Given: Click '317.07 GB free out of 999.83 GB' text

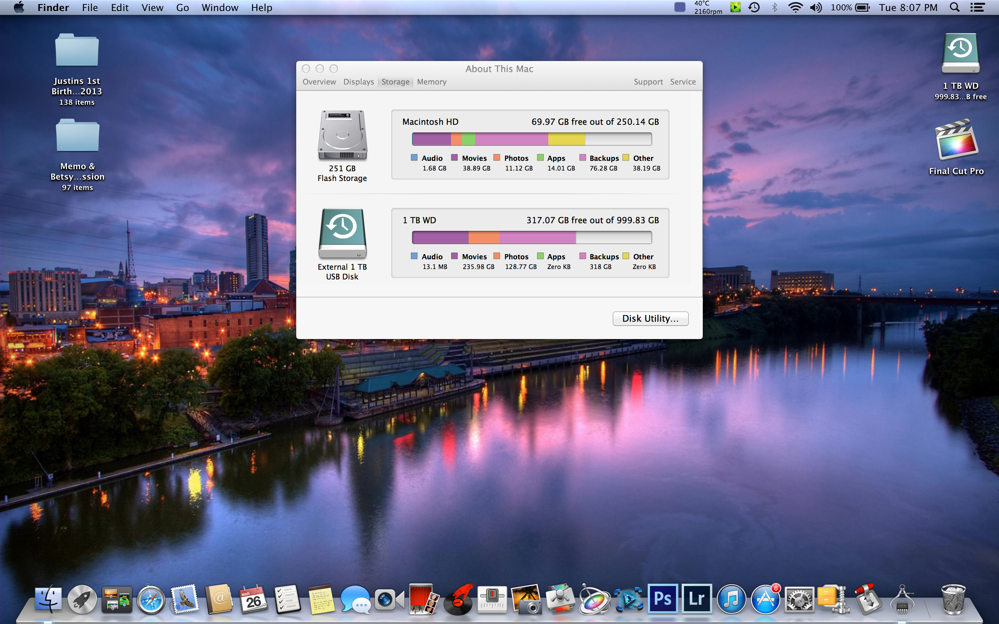Looking at the screenshot, I should click(x=592, y=220).
